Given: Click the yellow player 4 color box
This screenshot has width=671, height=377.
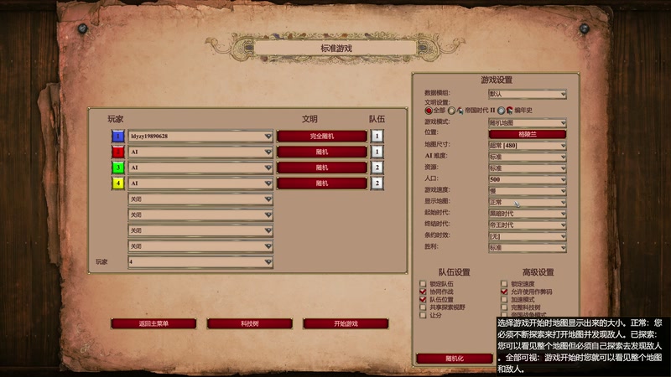Looking at the screenshot, I should point(117,183).
